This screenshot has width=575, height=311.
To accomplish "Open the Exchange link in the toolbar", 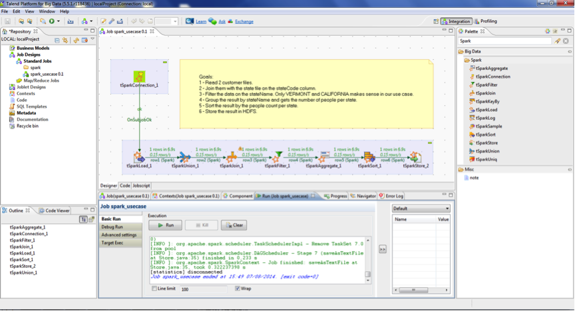I will click(244, 21).
